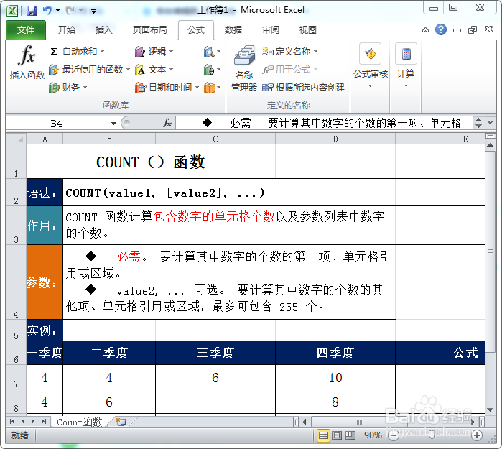The height and width of the screenshot is (449, 502).
Task: Switch to the Data (数据) tab
Action: [x=233, y=30]
